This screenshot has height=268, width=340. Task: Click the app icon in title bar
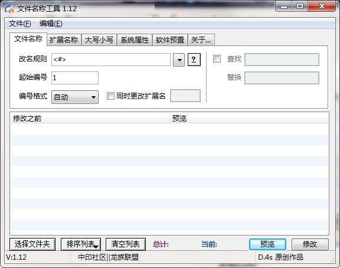click(x=9, y=9)
